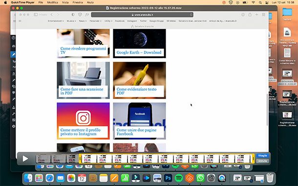Launch Safari from the Dock
This screenshot has width=298, height=186.
point(50,178)
